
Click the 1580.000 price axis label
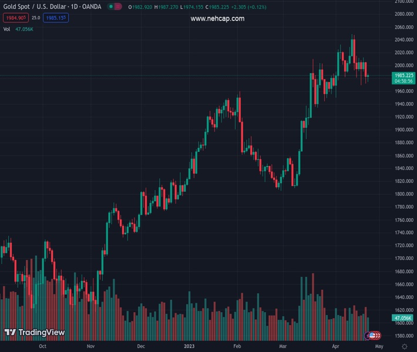[404, 336]
